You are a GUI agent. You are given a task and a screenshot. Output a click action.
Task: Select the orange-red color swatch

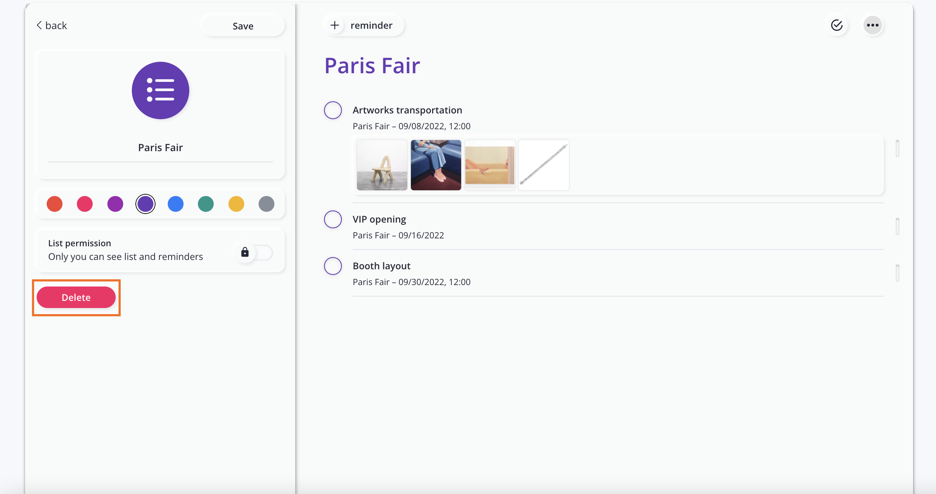pyautogui.click(x=55, y=204)
